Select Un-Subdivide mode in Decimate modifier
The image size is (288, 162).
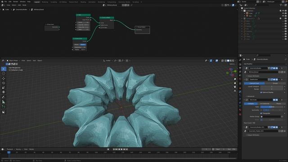tap(265, 104)
